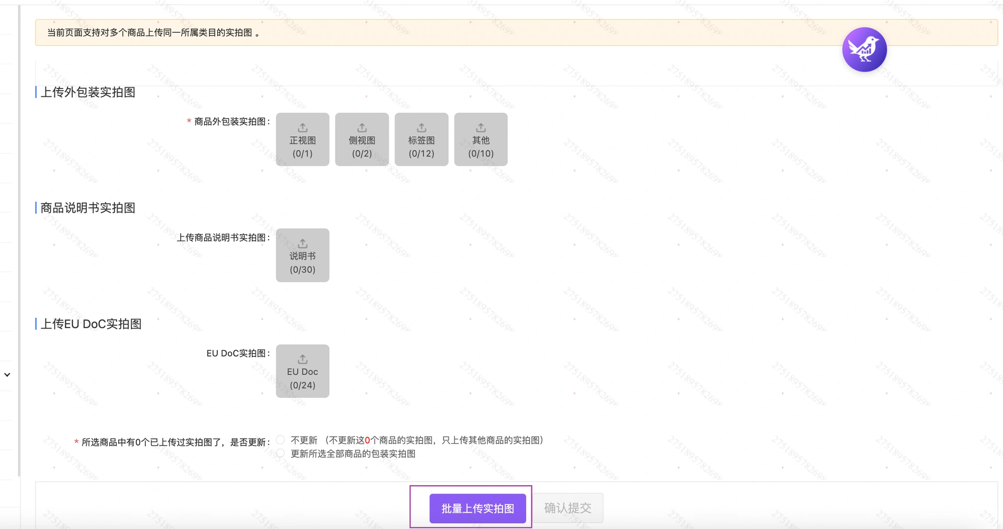
Task: Click the 批量上传实拍图 button
Action: (477, 508)
